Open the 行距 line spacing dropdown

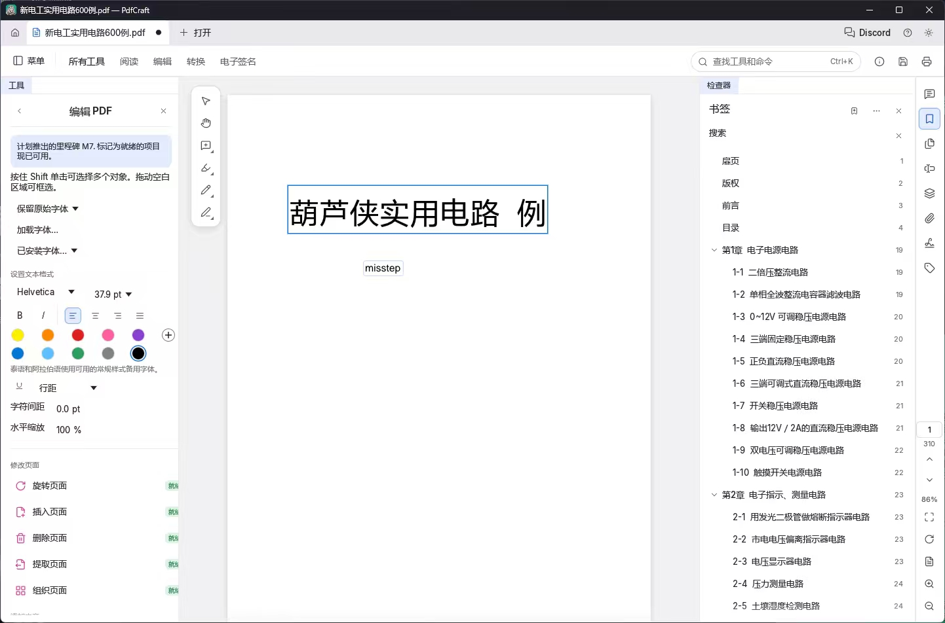pos(67,388)
